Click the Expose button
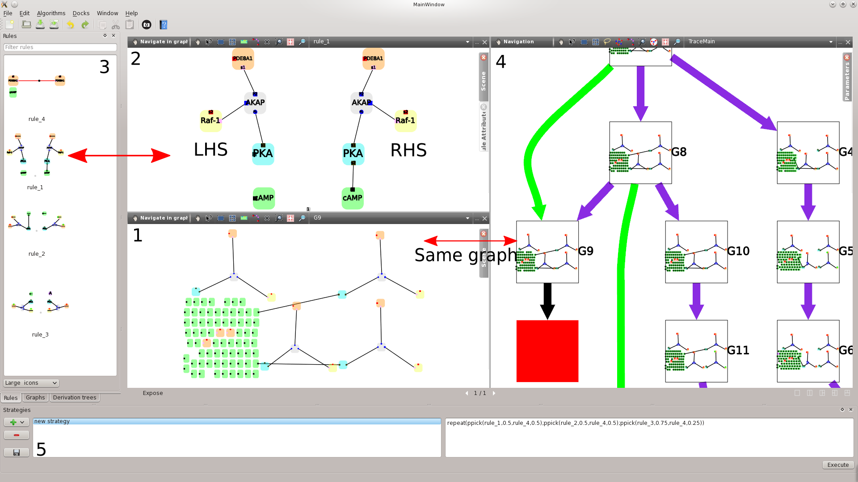This screenshot has height=482, width=858. (153, 393)
